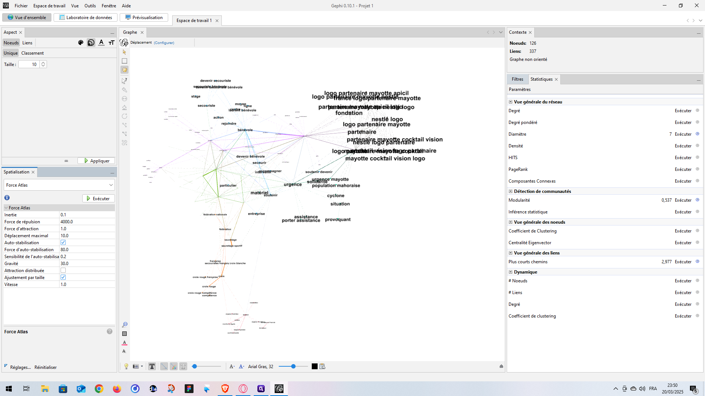705x396 pixels.
Task: Select the Classement tab
Action: [32, 53]
